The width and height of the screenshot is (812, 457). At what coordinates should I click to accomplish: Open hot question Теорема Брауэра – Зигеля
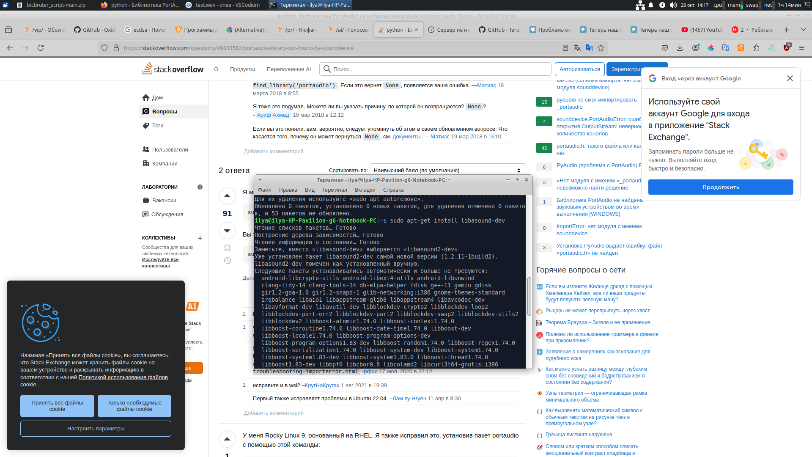pos(598,322)
